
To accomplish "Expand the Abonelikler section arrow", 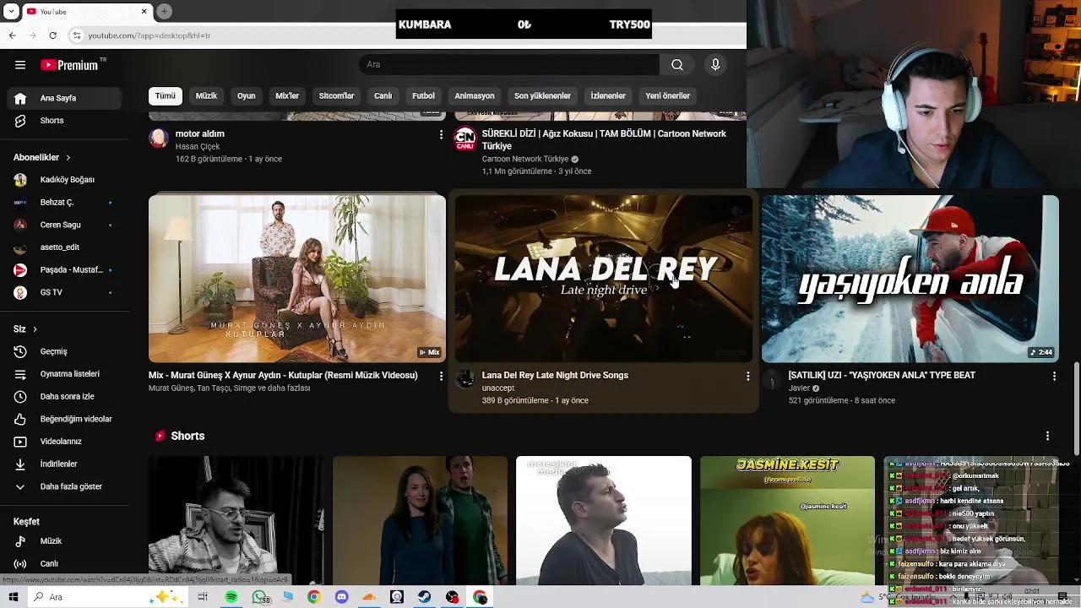I will (x=68, y=158).
